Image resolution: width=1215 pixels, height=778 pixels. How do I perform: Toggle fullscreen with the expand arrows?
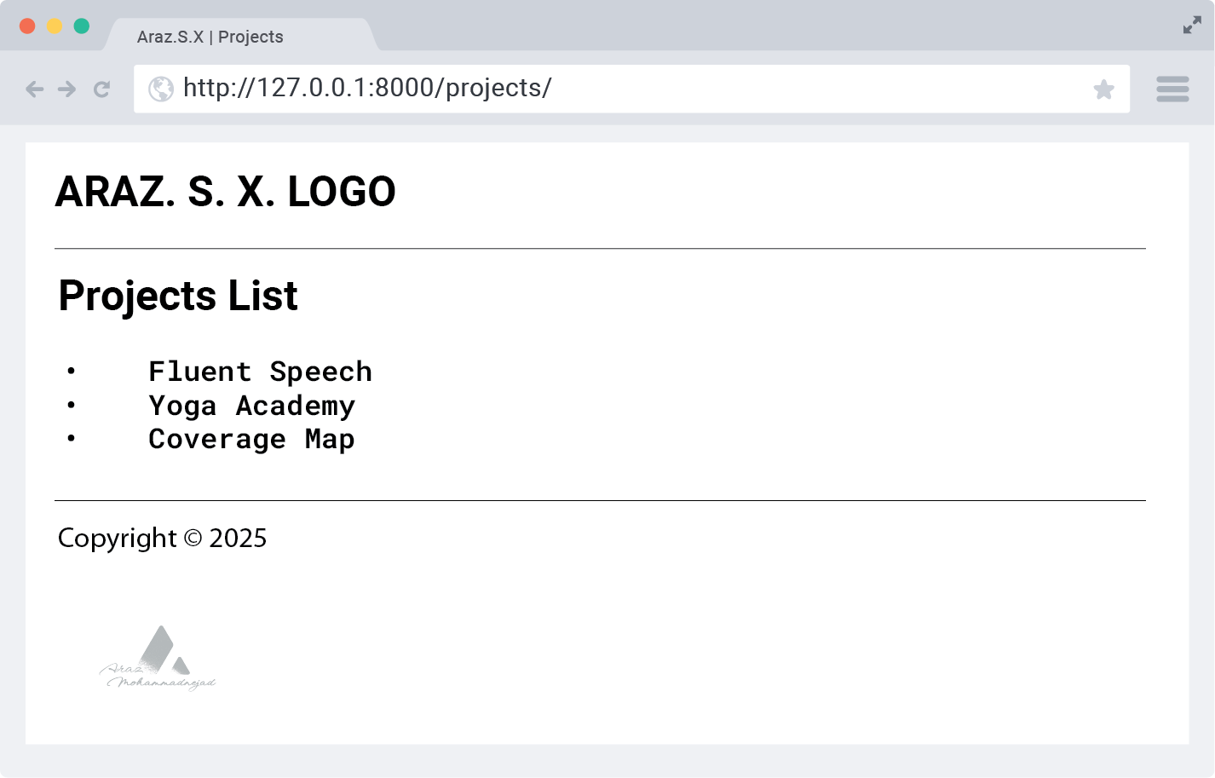tap(1192, 26)
